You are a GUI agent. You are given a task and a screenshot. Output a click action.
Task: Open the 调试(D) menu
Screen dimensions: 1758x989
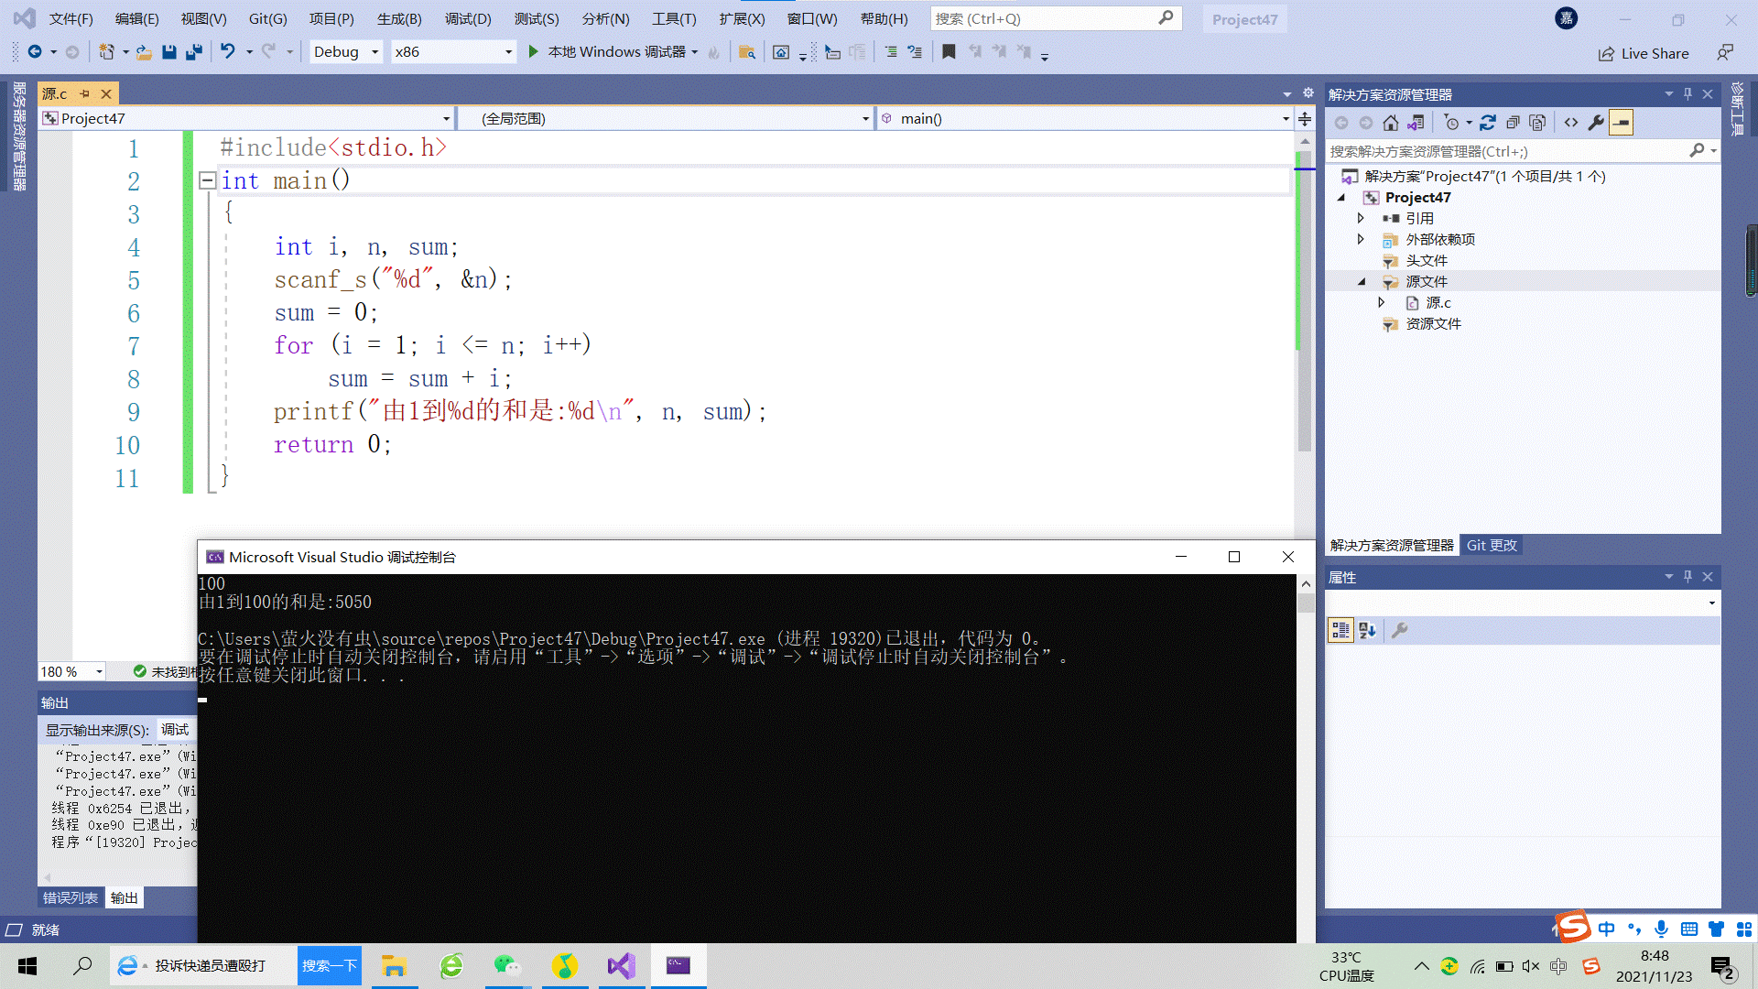coord(468,18)
